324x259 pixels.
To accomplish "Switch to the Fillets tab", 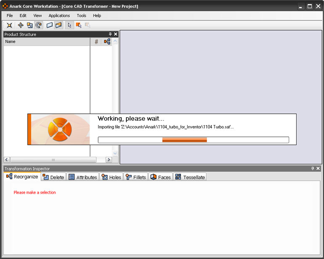I will coord(136,177).
